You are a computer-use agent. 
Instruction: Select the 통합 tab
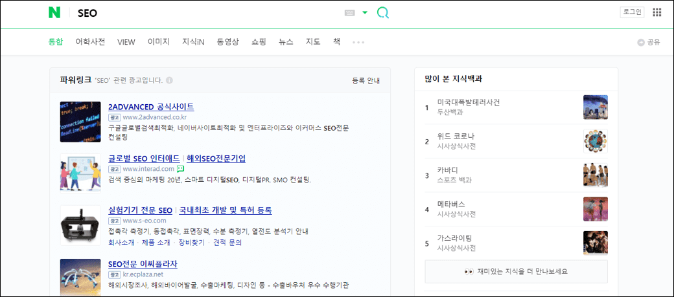[56, 42]
